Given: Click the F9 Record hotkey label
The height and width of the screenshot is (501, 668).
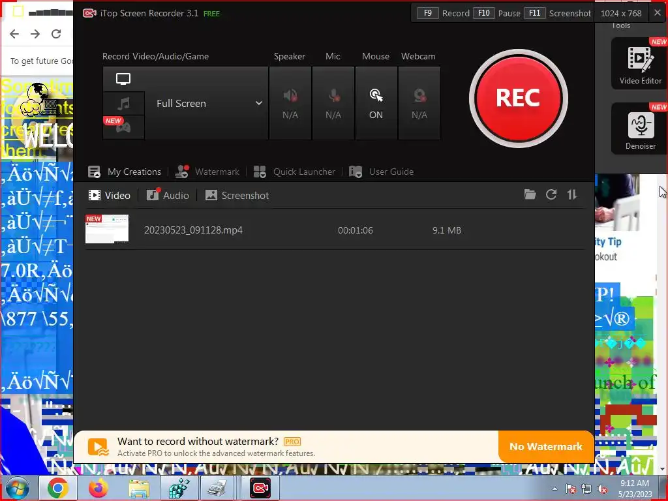Looking at the screenshot, I should click(443, 13).
